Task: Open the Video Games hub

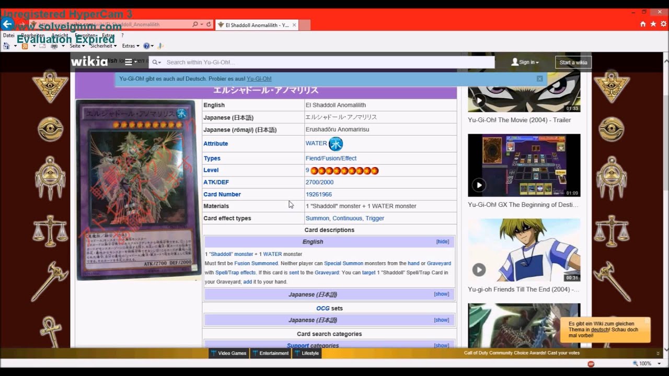Action: pos(228,353)
